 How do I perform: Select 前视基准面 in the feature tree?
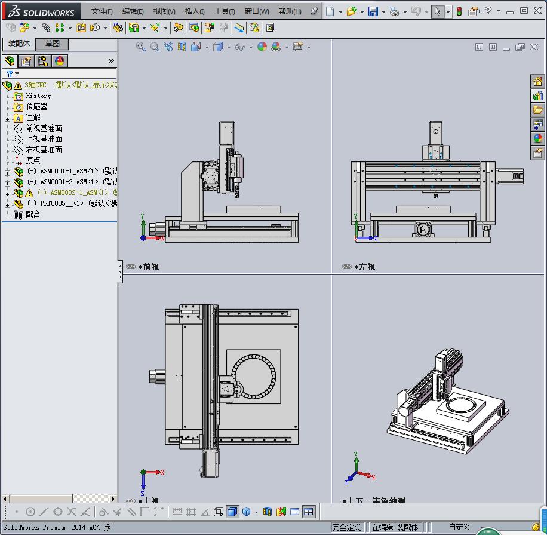click(x=44, y=129)
